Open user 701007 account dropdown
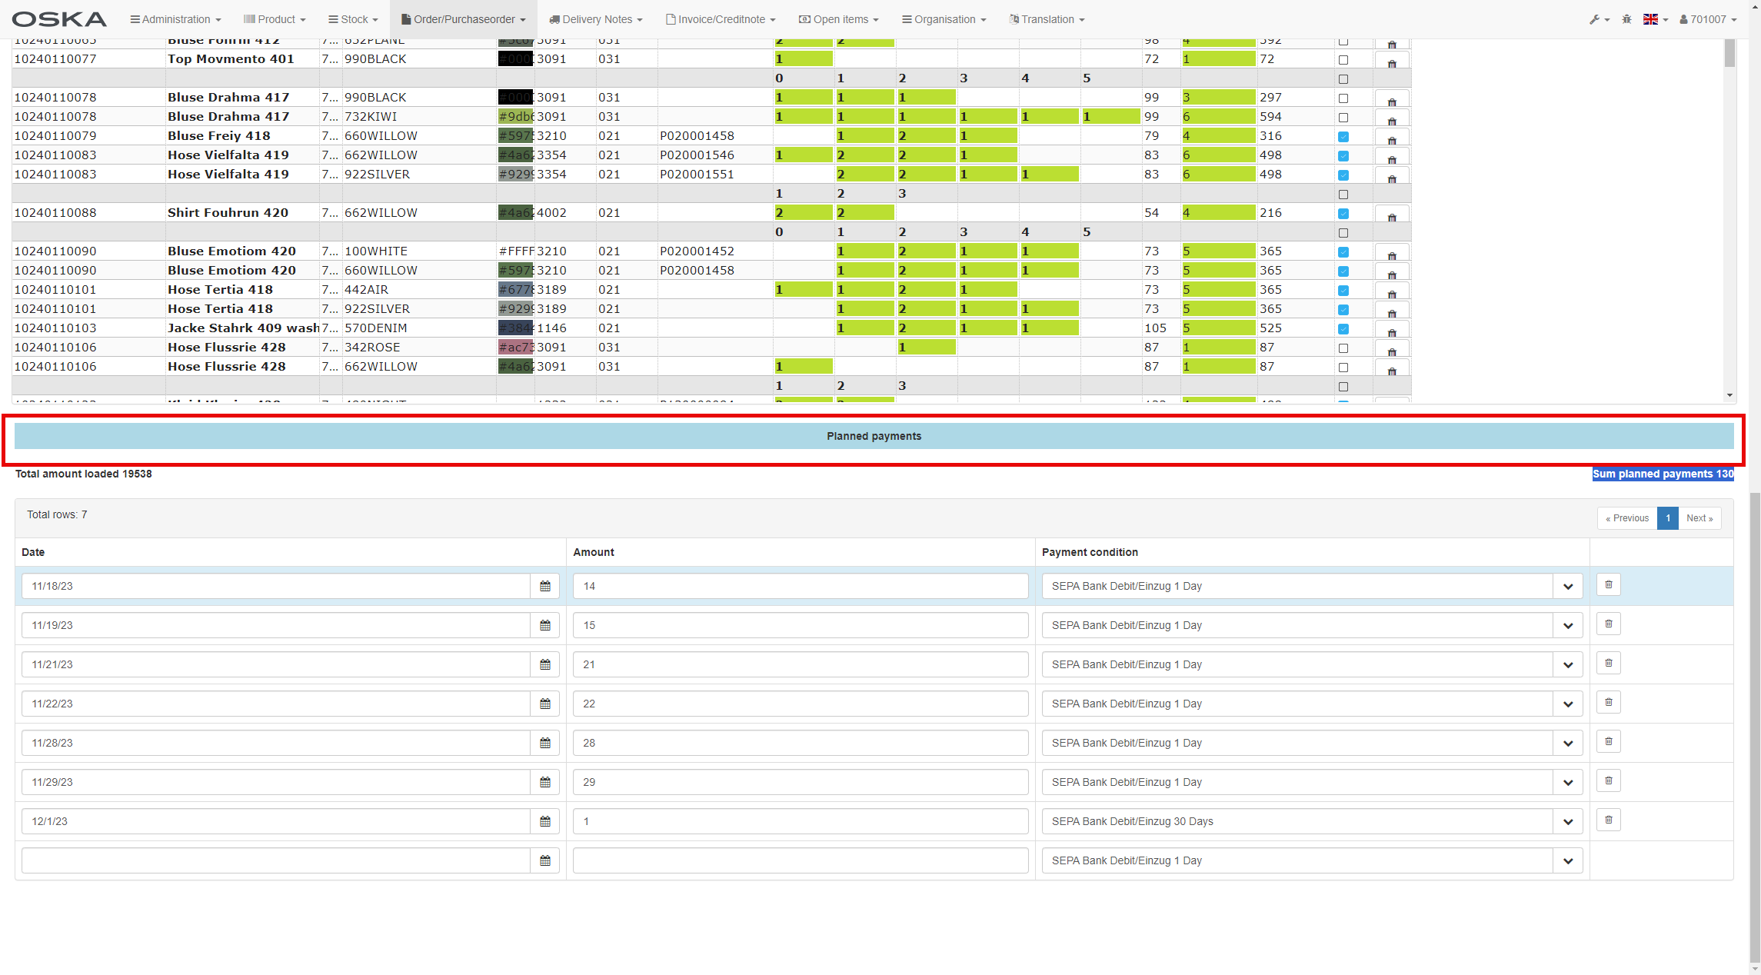Screen dimensions: 1761x975 click(1707, 19)
